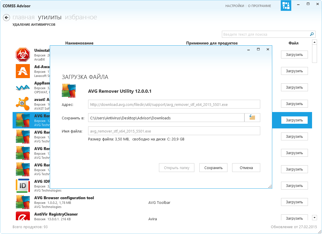Click the Имя файла field
This screenshot has height=234, width=322.
tap(174, 131)
